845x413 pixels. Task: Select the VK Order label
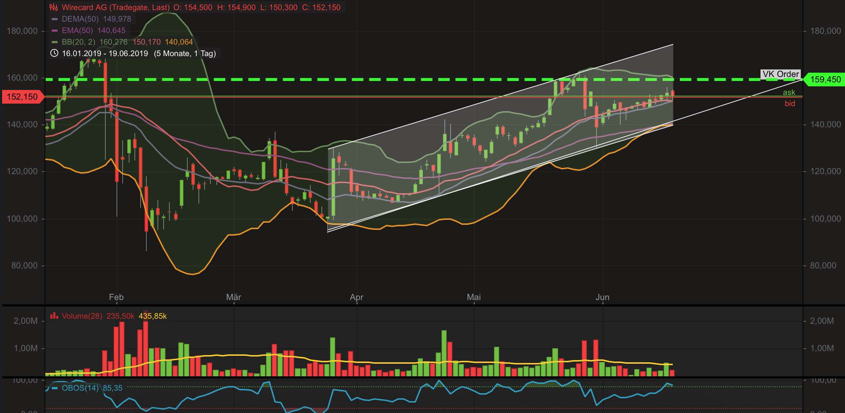pyautogui.click(x=780, y=74)
